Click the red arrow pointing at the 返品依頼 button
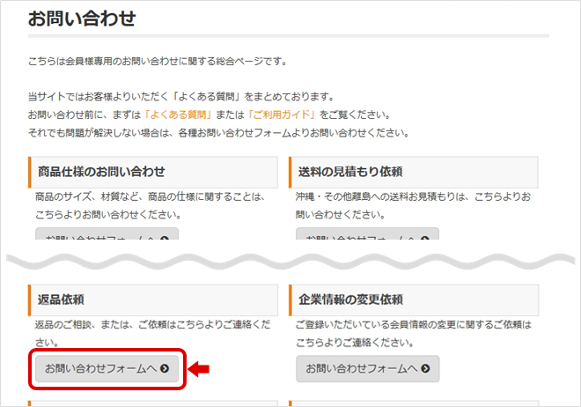The image size is (581, 407). point(201,369)
